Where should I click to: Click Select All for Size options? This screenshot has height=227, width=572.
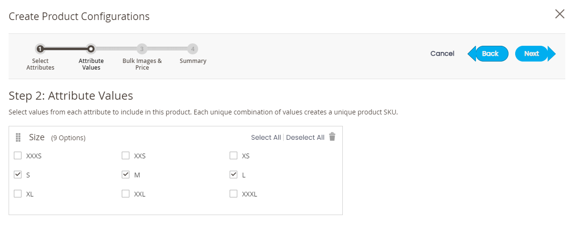tap(266, 137)
